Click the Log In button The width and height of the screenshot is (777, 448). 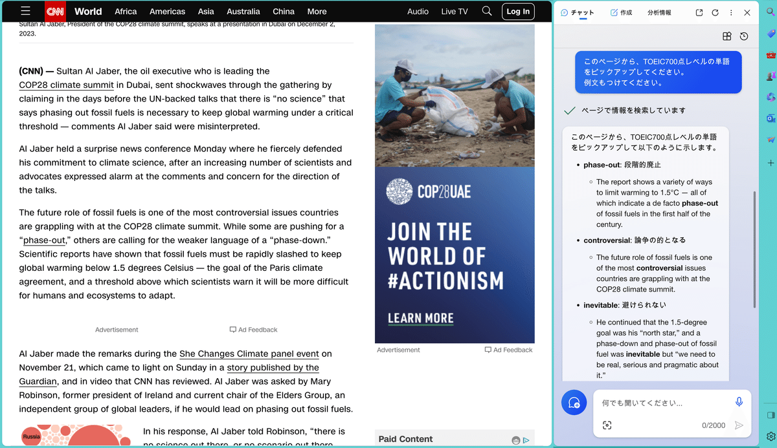pyautogui.click(x=518, y=11)
